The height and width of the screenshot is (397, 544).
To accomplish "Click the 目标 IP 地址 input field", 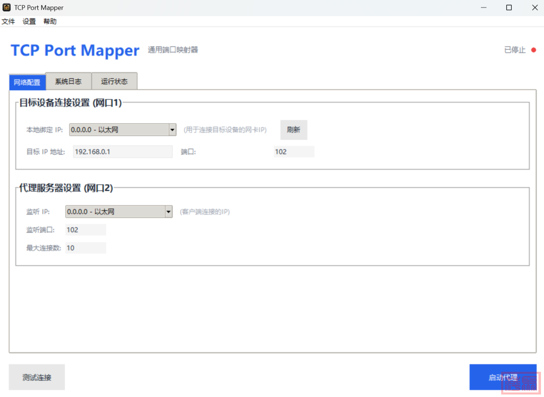I will click(x=123, y=152).
